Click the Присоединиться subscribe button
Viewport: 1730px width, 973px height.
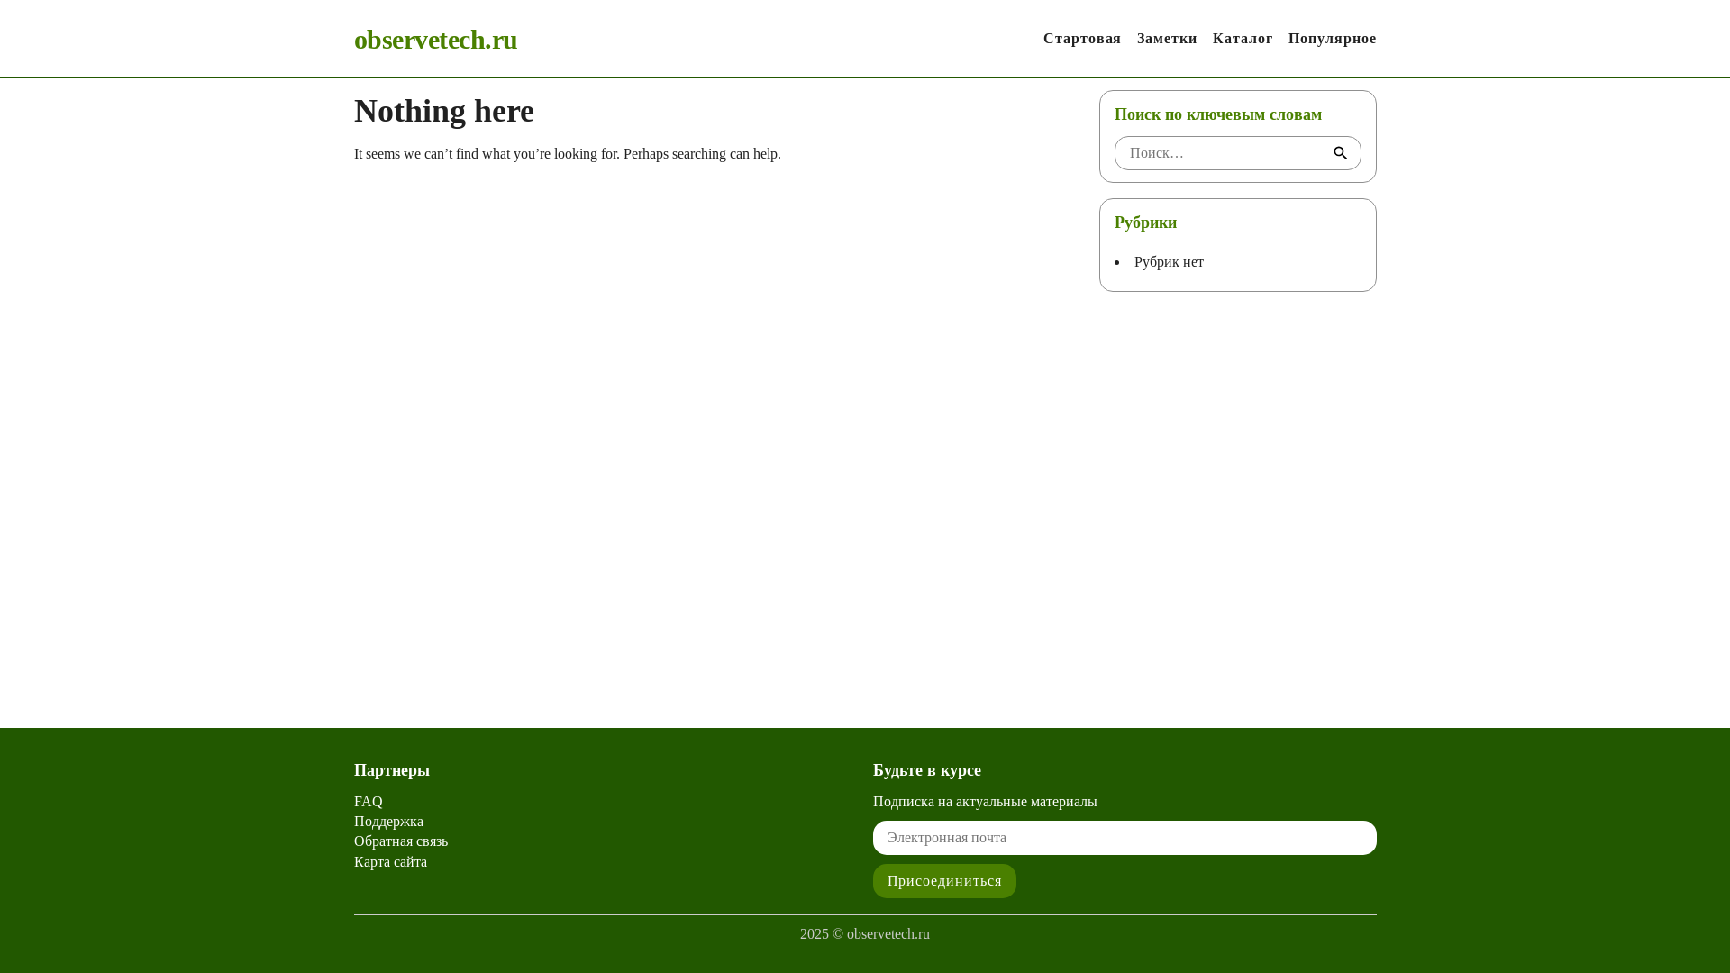coord(944,881)
